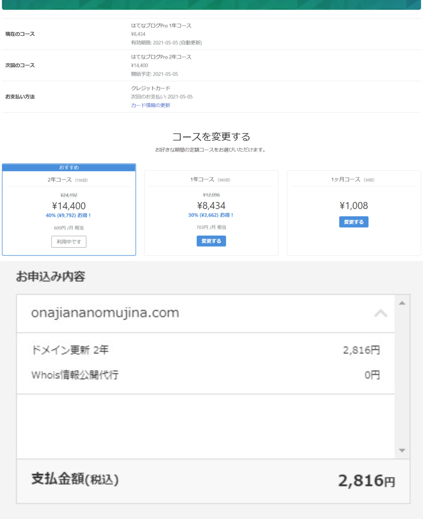Screen dimensions: 423x519
Task: Click the onajiananomujina.com domain name
Action: (x=105, y=313)
